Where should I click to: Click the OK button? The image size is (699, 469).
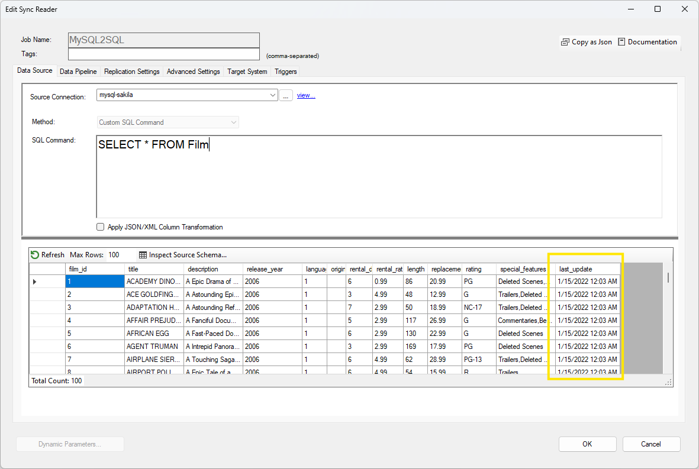pyautogui.click(x=587, y=444)
